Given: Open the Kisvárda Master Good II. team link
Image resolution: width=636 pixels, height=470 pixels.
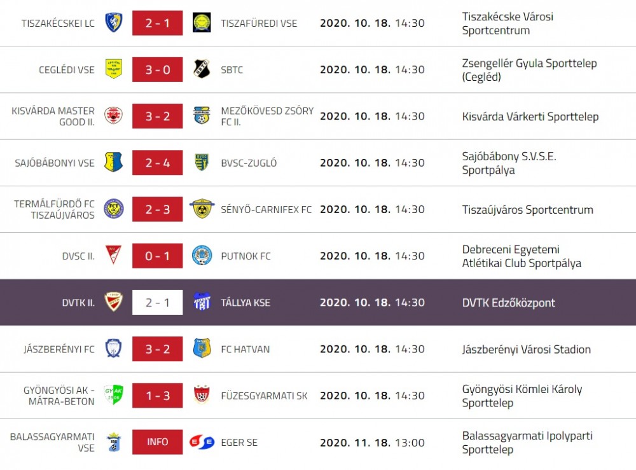Looking at the screenshot, I should (x=53, y=116).
